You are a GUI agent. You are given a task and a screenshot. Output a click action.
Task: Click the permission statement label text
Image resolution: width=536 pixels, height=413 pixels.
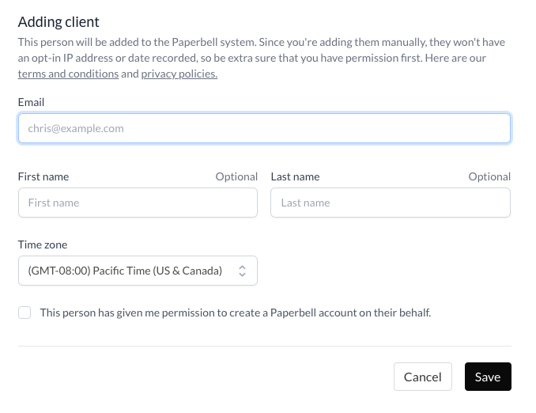(x=235, y=313)
